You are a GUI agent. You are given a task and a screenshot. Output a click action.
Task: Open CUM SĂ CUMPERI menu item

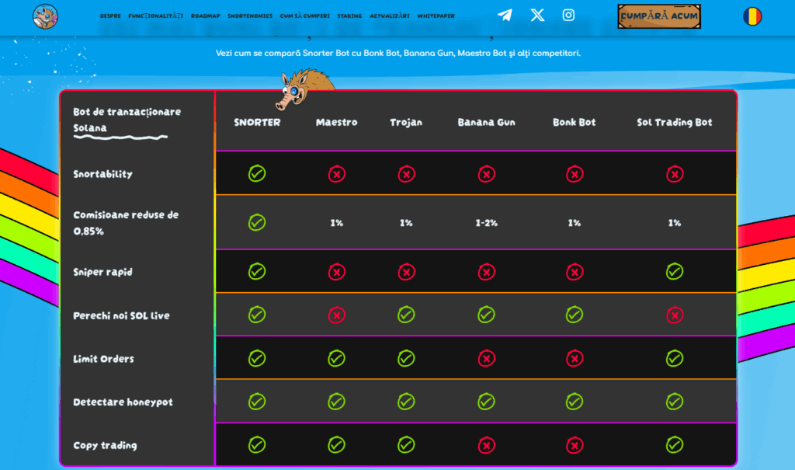click(x=304, y=16)
